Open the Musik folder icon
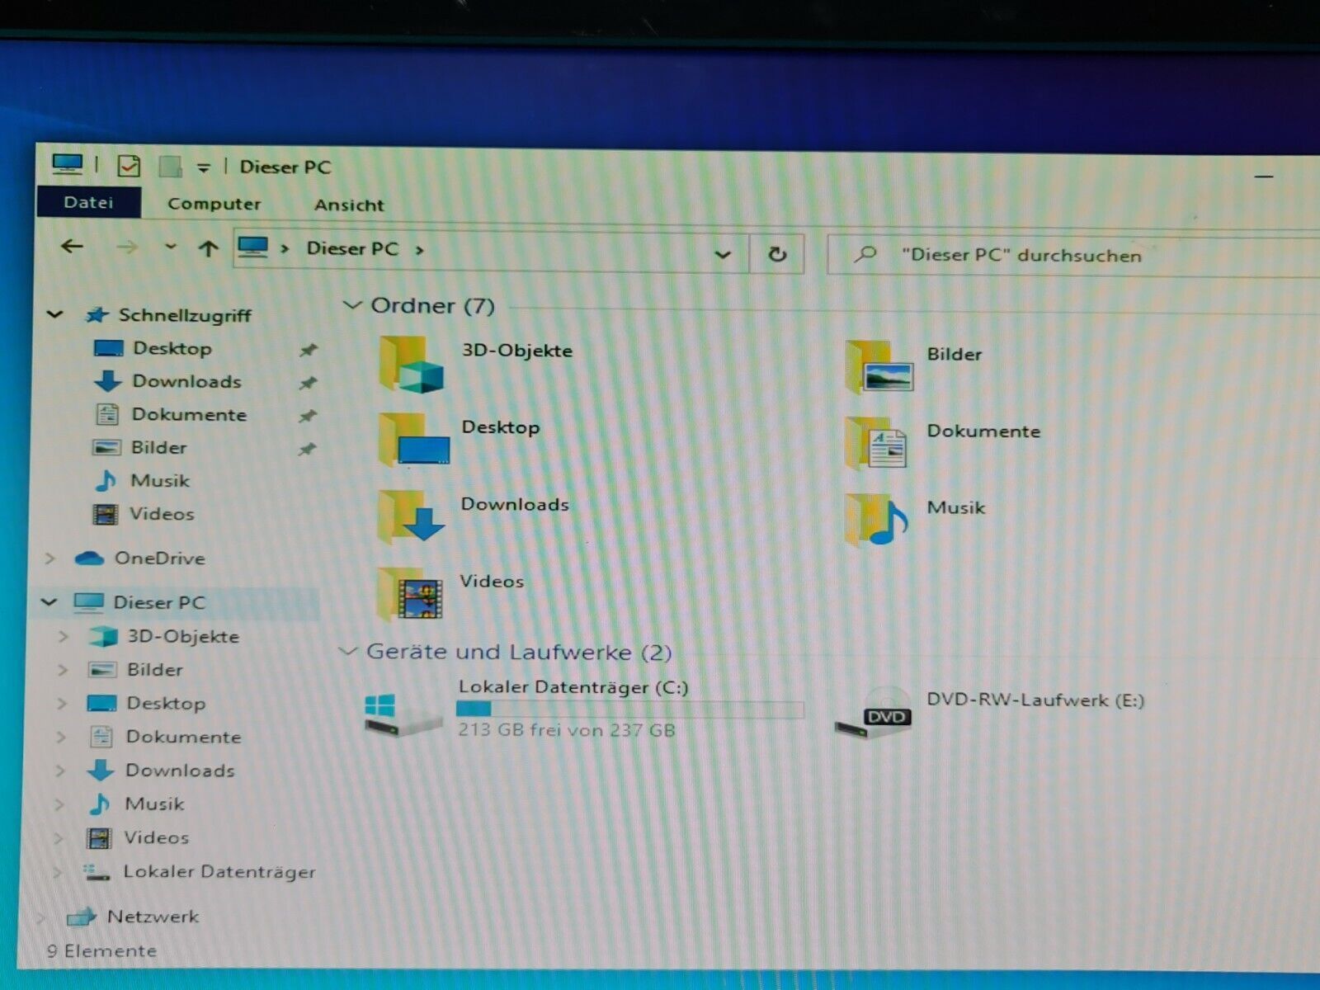This screenshot has width=1320, height=990. [877, 520]
